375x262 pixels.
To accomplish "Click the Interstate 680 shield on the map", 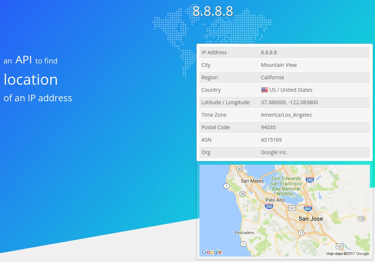I will [310, 180].
